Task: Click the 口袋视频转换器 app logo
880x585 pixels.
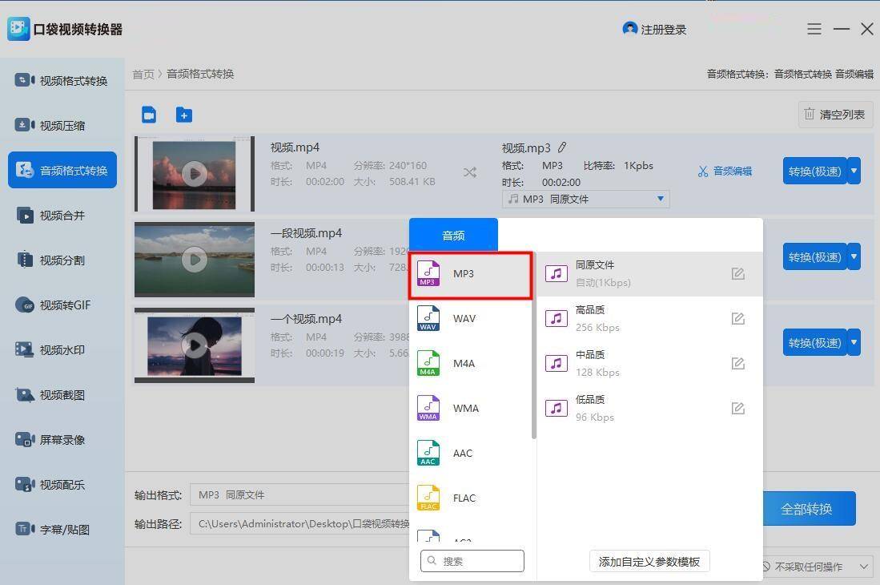Action: 18,29
